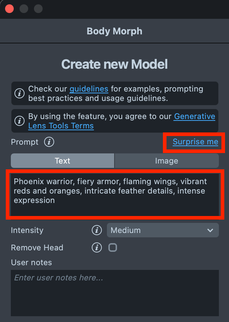Click the Remove Head info icon
The width and height of the screenshot is (229, 322).
(96, 247)
